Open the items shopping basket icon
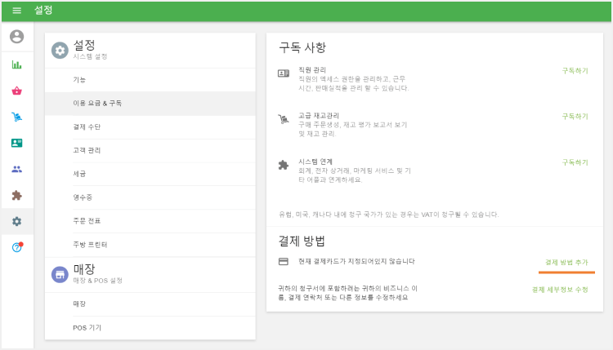This screenshot has height=350, width=613. [17, 91]
